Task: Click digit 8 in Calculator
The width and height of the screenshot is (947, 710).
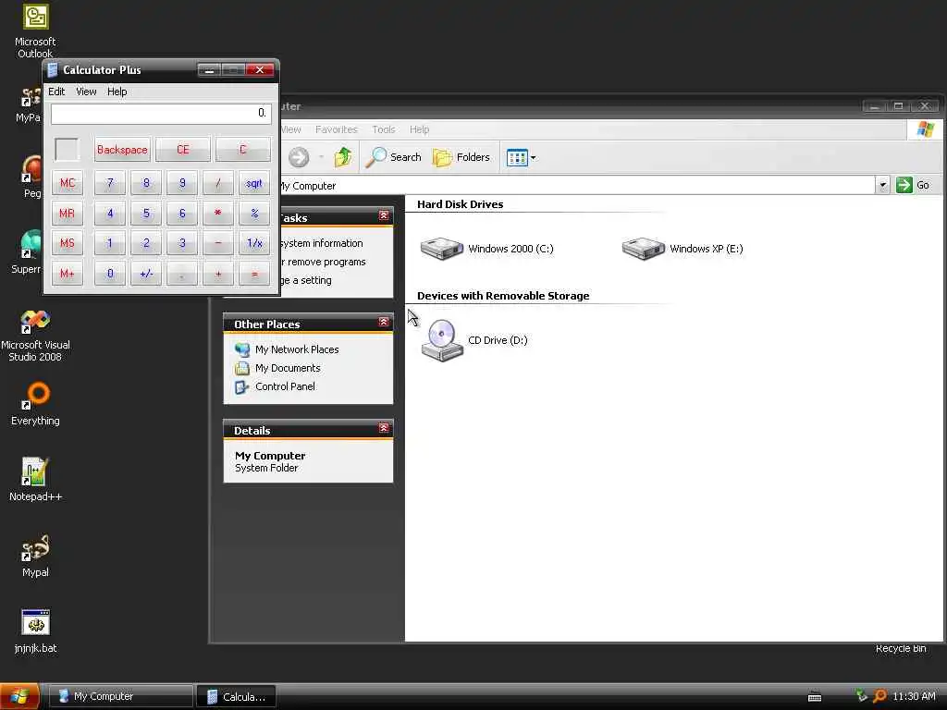Action: tap(146, 183)
